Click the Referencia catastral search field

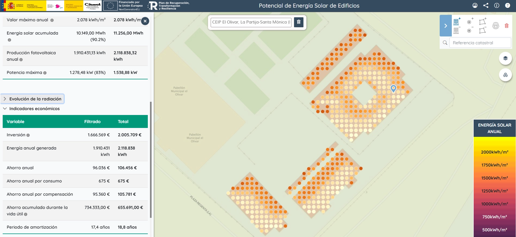tap(480, 43)
